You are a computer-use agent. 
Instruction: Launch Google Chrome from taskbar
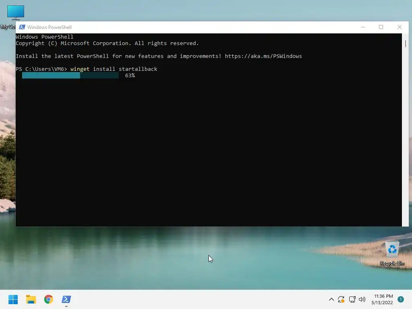point(49,299)
